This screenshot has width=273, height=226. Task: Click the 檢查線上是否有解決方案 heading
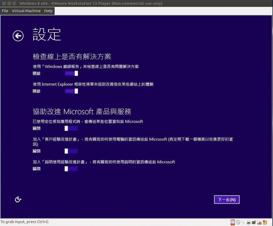coord(72,57)
